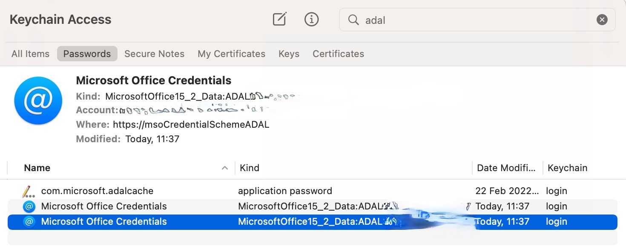Screen dimensions: 626x252
Task: Click the pencil icon beside com.microsoft.adalcache
Action: (x=29, y=191)
